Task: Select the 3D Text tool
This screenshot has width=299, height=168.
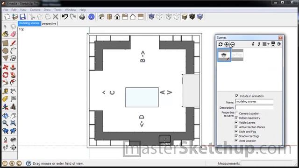Action: pyautogui.click(x=13, y=107)
